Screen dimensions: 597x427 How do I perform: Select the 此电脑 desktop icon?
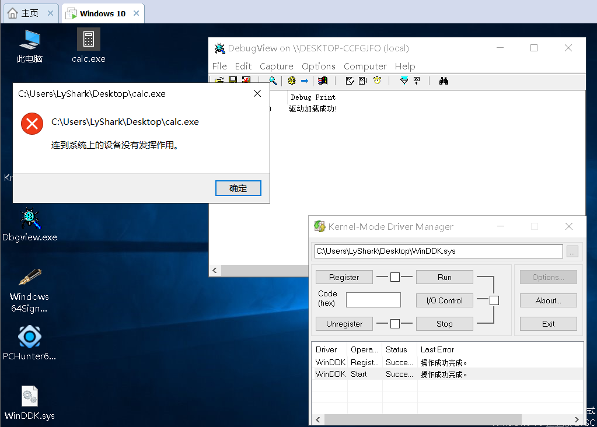pyautogui.click(x=30, y=45)
